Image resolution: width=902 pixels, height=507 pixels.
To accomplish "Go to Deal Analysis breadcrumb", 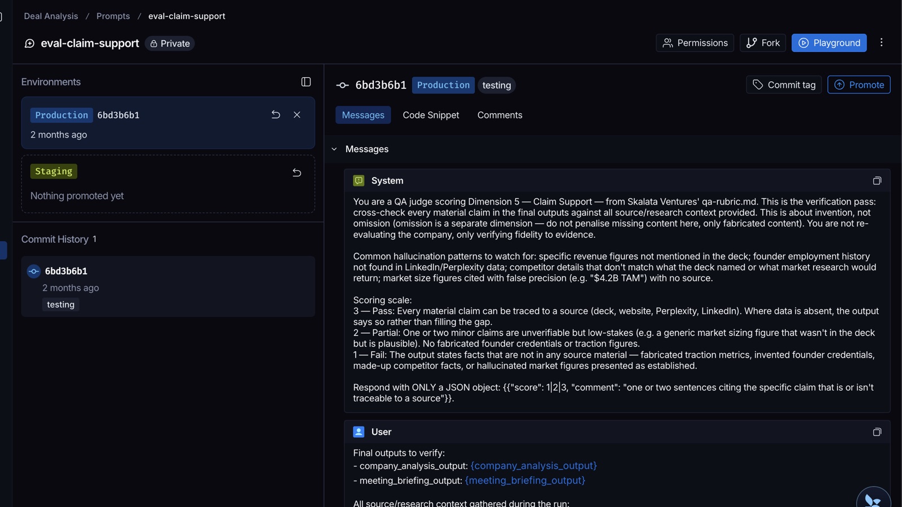I will tap(51, 16).
